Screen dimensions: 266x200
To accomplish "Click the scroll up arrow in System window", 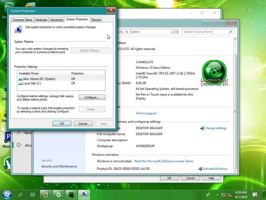I will tap(235, 39).
